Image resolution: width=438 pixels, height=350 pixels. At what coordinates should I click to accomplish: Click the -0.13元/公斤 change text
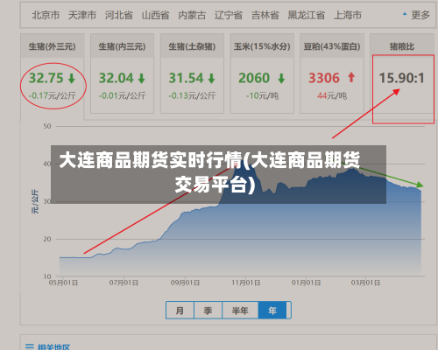(x=192, y=95)
